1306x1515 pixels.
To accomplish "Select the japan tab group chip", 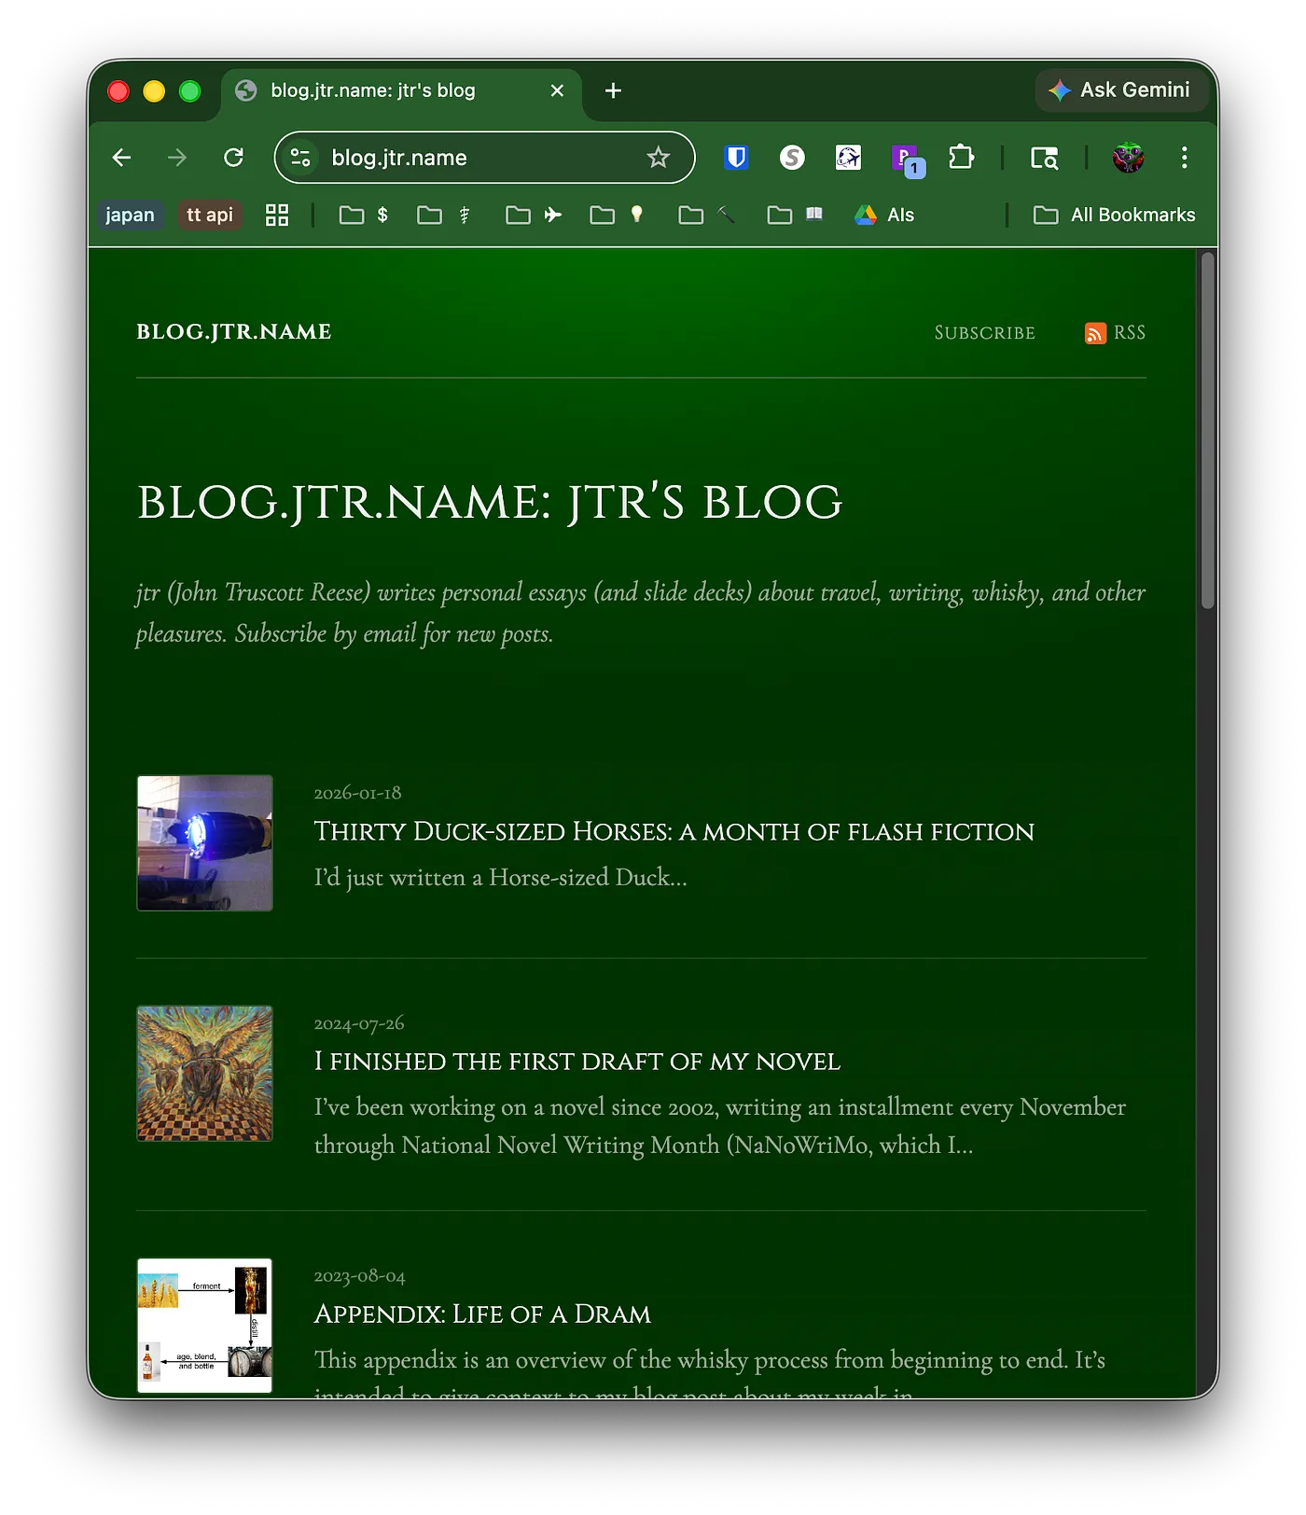I will pyautogui.click(x=130, y=215).
